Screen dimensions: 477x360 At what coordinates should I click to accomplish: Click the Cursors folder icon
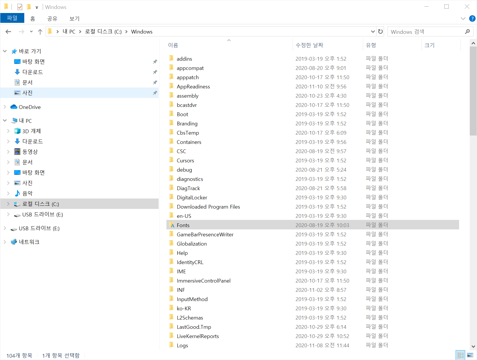172,160
